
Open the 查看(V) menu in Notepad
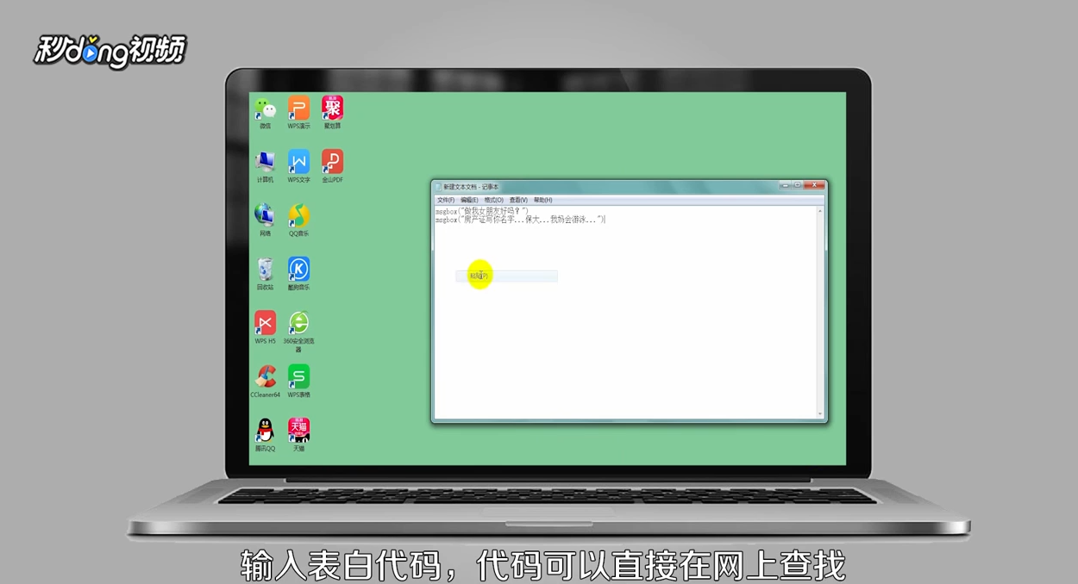tap(518, 200)
